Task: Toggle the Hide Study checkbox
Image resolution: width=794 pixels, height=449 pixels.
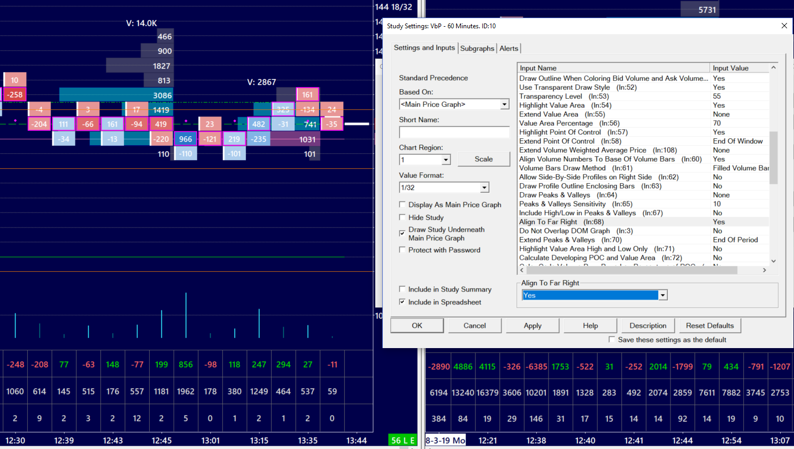Action: pos(402,217)
